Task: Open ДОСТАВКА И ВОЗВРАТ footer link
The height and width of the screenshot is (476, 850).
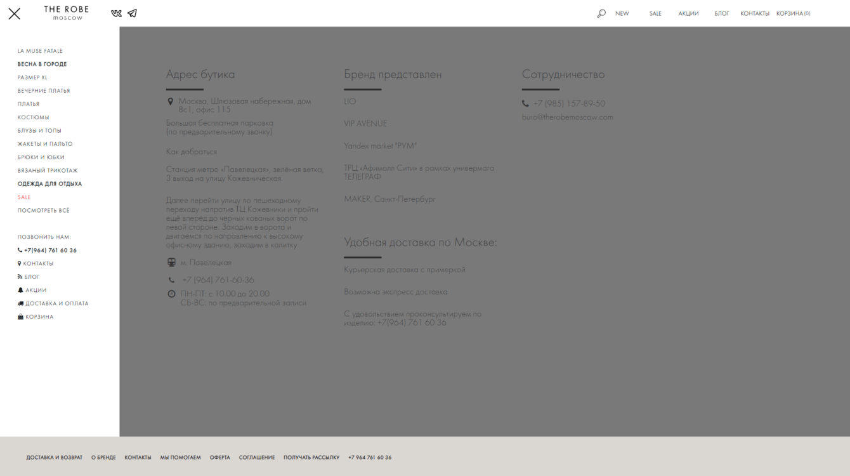Action: [x=55, y=458]
